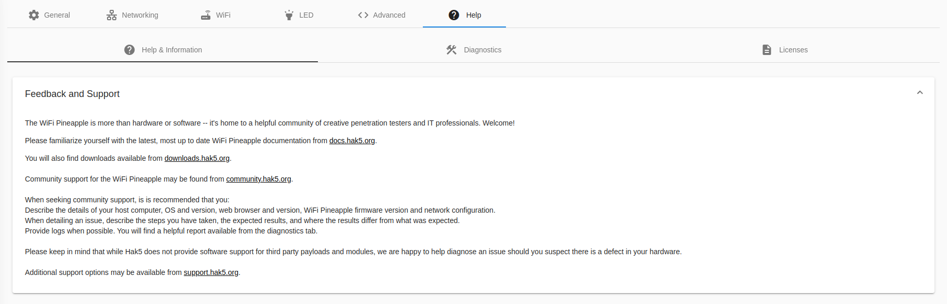The image size is (947, 304).
Task: Click the LED light icon
Action: pos(289,15)
